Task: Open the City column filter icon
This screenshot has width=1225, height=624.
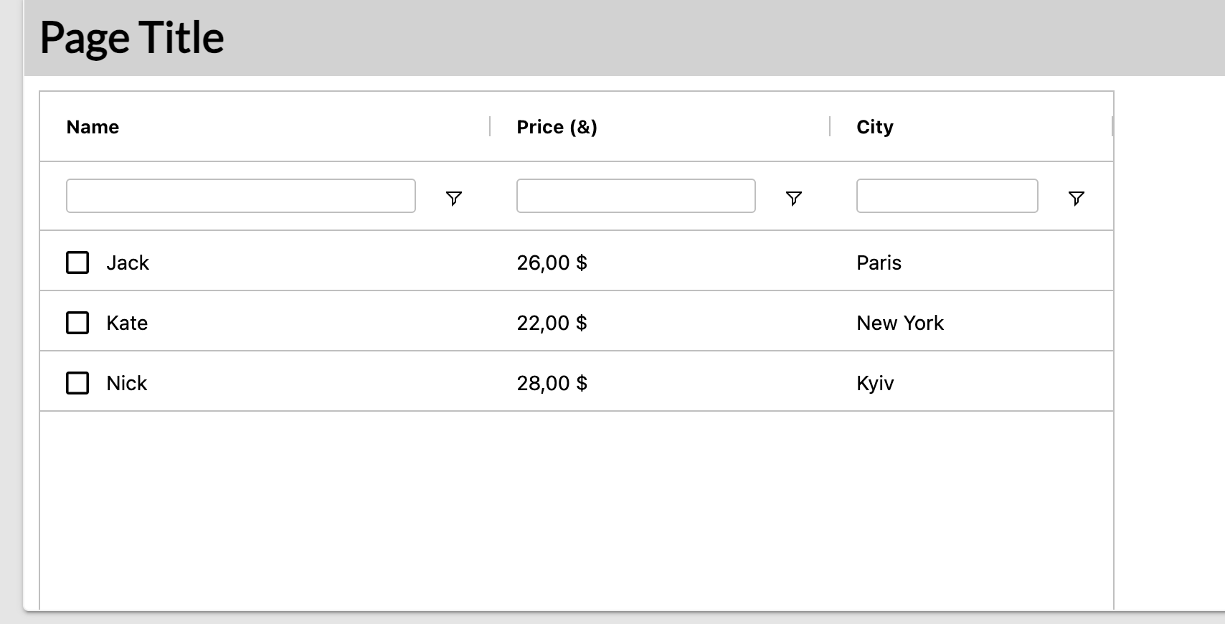Action: coord(1076,198)
